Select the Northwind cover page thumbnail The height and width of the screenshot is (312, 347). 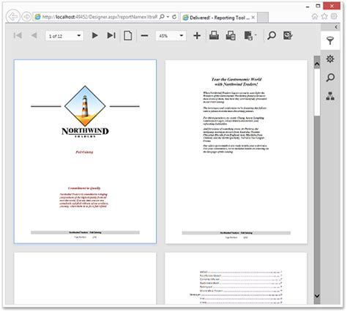(85, 152)
